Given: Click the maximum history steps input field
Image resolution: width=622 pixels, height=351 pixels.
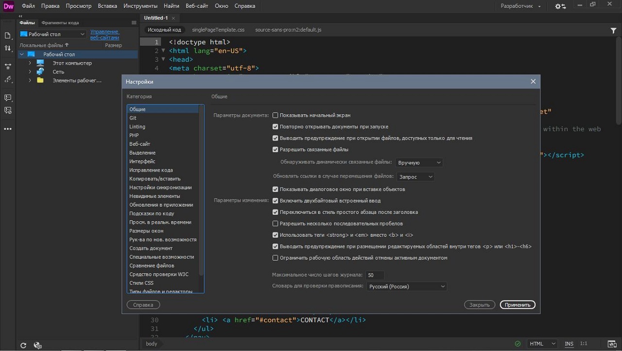Looking at the screenshot, I should point(375,275).
